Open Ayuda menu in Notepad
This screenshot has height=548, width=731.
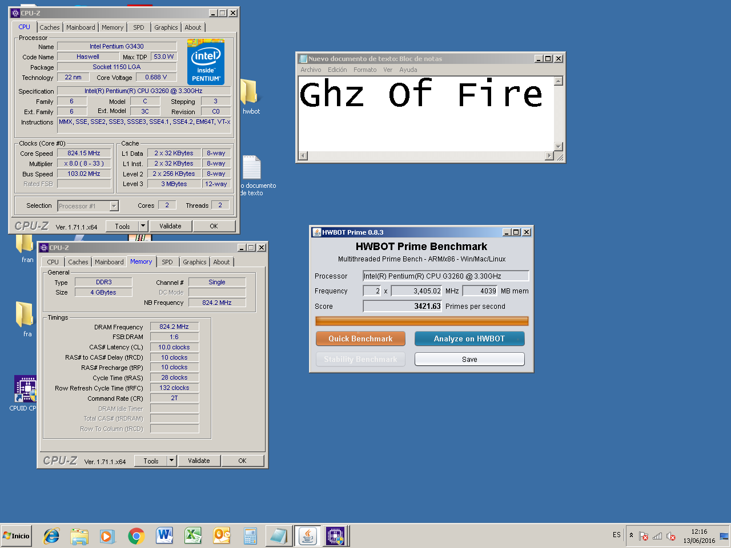click(x=408, y=70)
